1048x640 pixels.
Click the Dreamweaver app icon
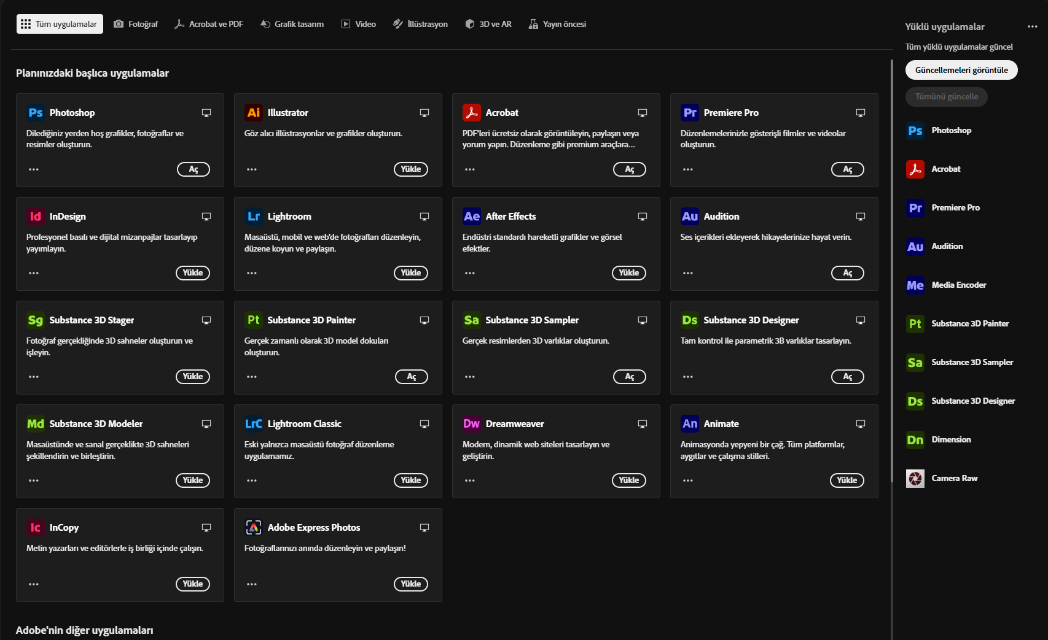(472, 424)
